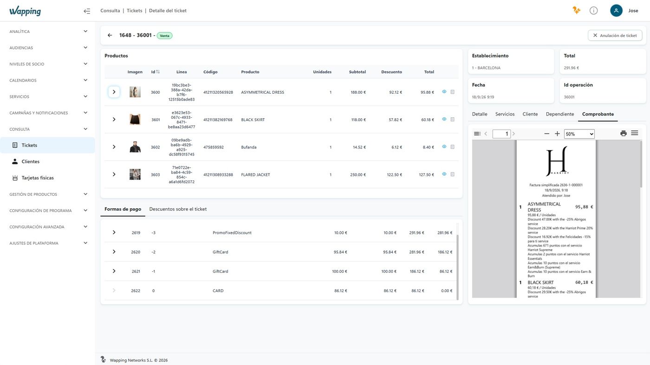The height and width of the screenshot is (365, 650).
Task: Switch to the Servicios tab
Action: click(x=505, y=114)
